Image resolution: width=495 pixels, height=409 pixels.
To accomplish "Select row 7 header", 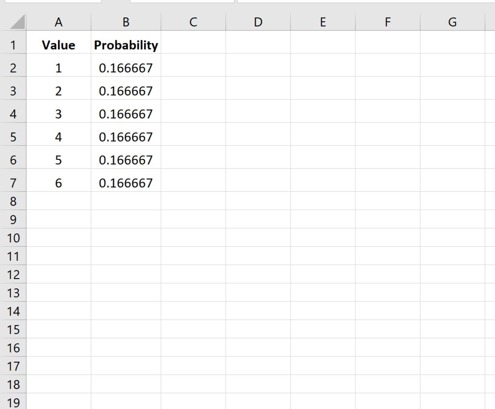I will (x=14, y=183).
